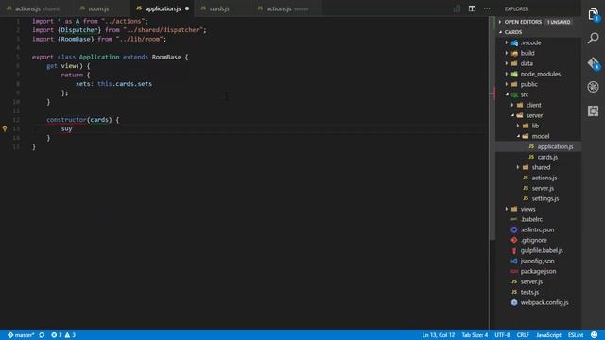Open the Explorer view in activity bar
The width and height of the screenshot is (605, 340).
point(594,15)
